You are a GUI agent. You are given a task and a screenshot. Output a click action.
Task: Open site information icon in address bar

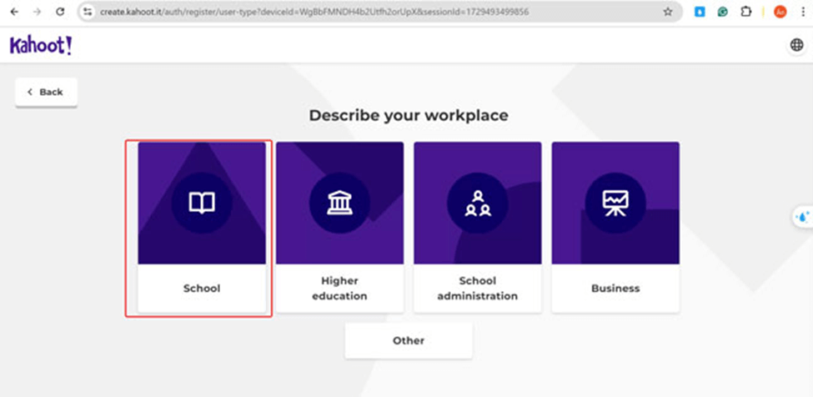[88, 12]
